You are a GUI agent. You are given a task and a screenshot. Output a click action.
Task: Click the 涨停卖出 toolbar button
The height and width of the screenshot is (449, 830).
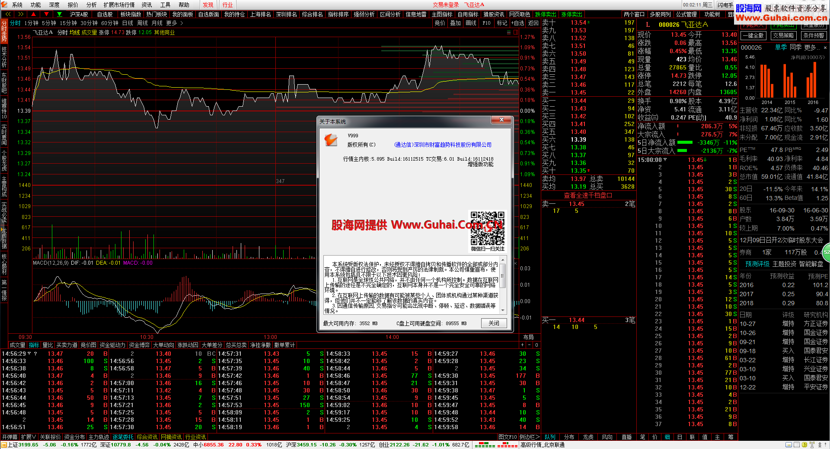click(x=571, y=14)
